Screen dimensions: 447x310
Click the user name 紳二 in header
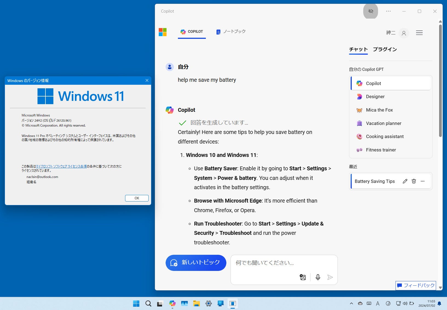pos(391,33)
